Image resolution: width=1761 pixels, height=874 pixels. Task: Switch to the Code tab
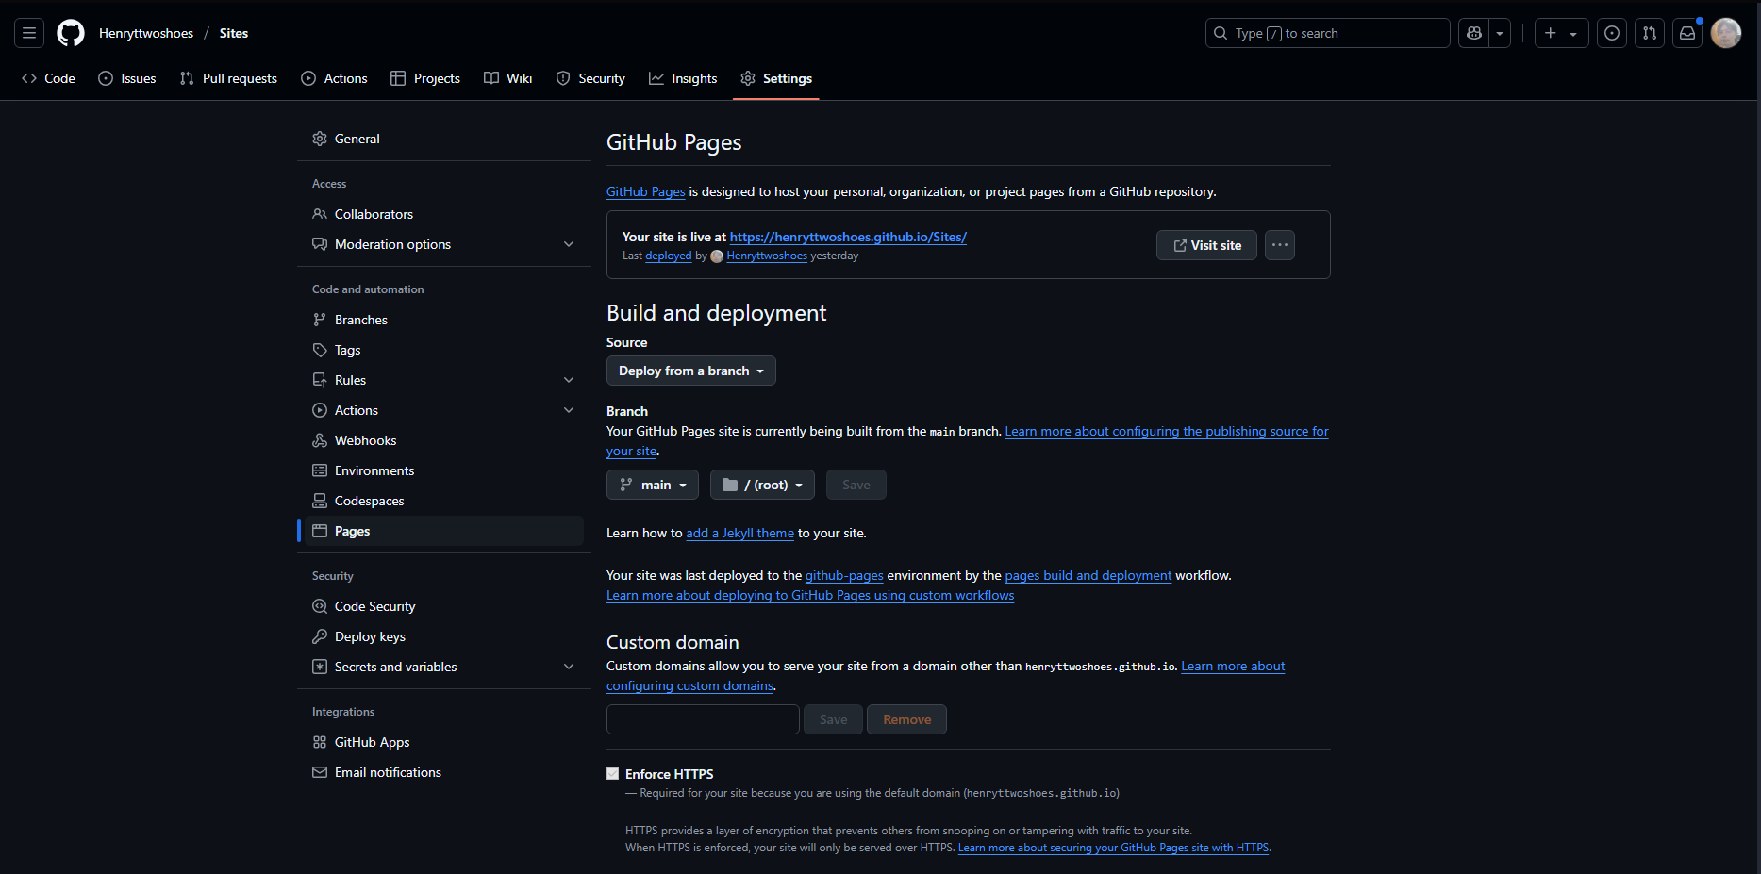click(x=48, y=78)
